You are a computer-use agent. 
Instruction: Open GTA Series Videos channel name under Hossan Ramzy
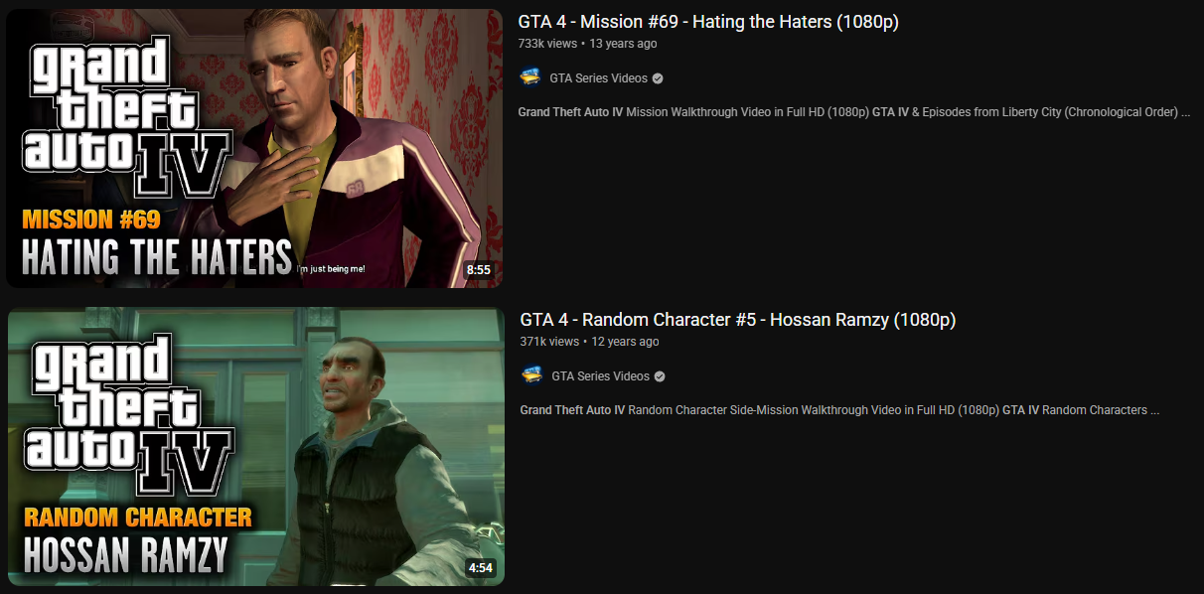600,376
